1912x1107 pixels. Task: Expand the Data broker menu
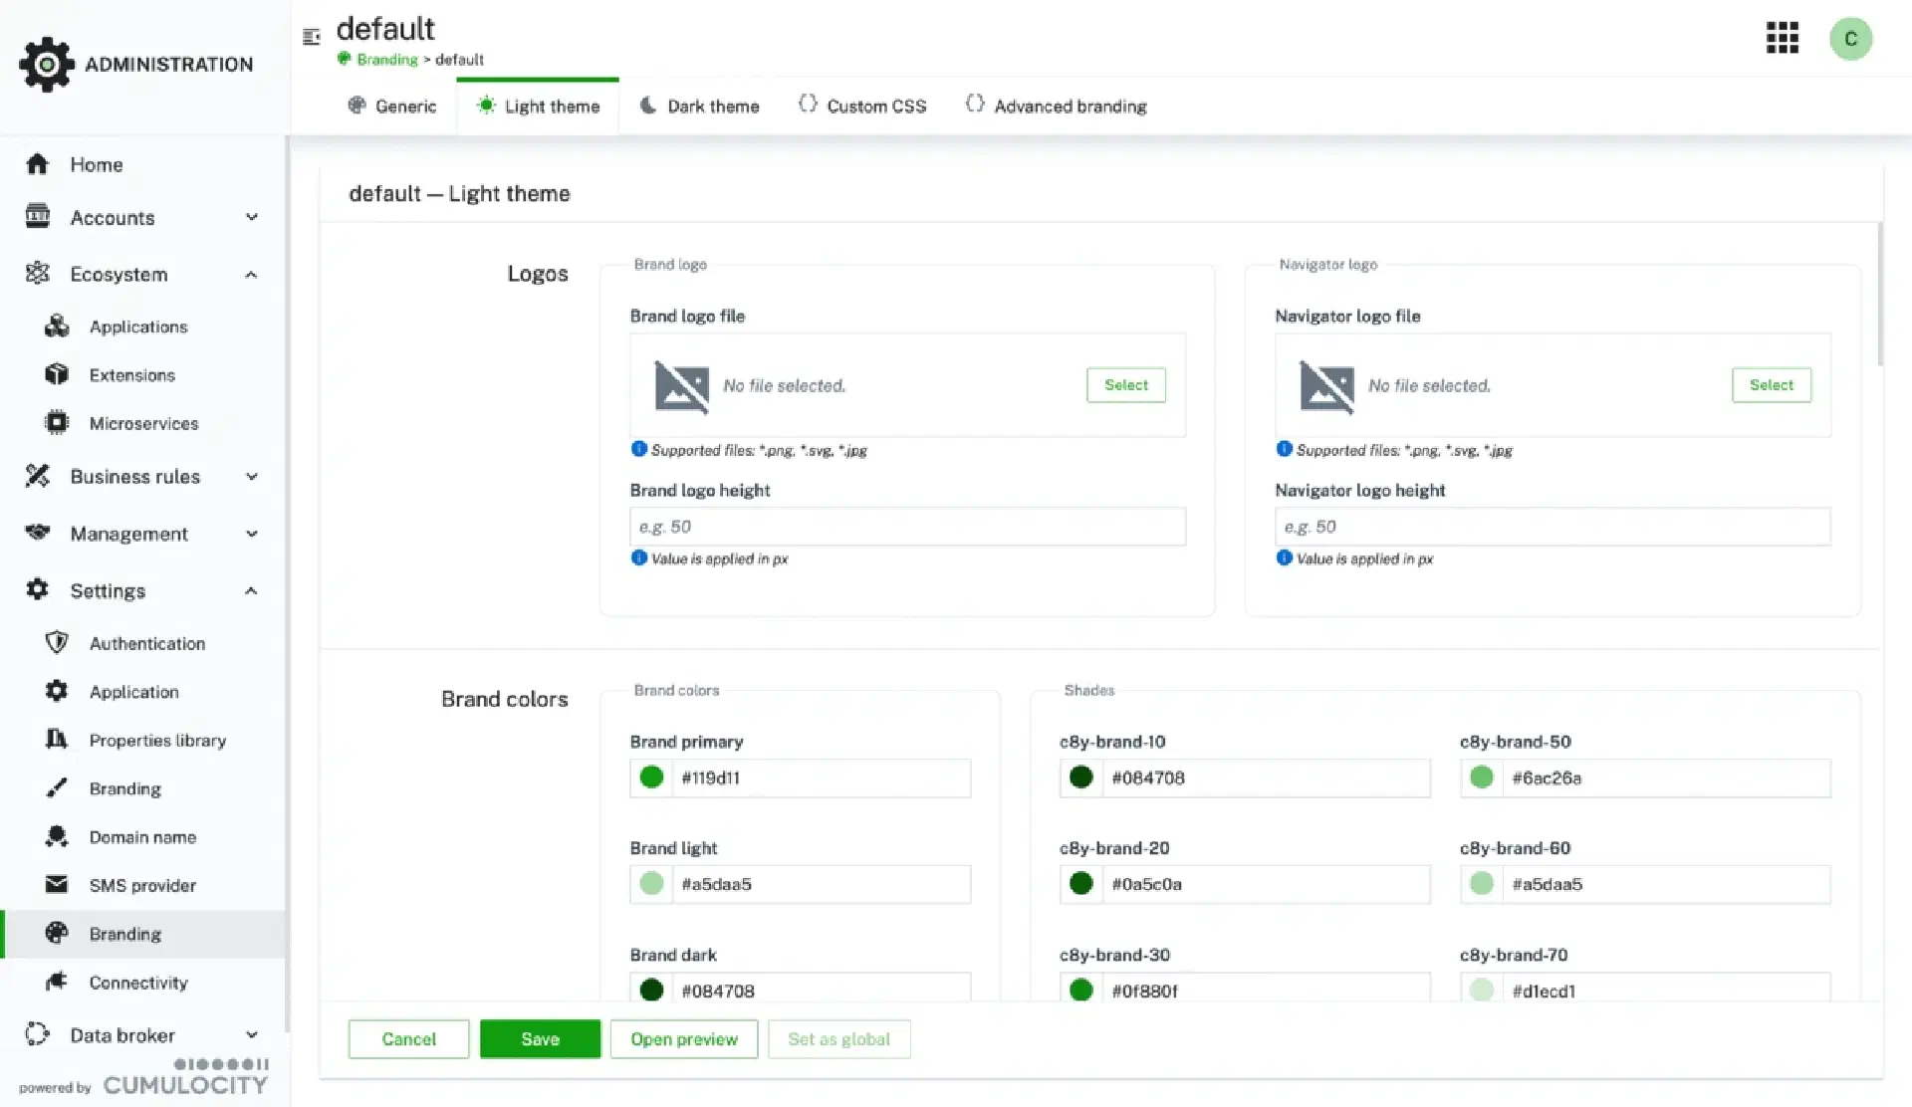[252, 1035]
